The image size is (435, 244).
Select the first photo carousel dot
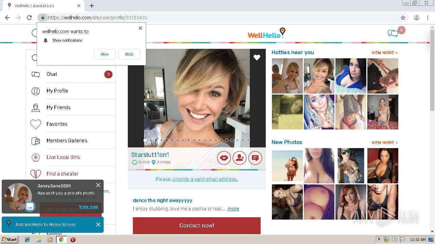tap(145, 140)
